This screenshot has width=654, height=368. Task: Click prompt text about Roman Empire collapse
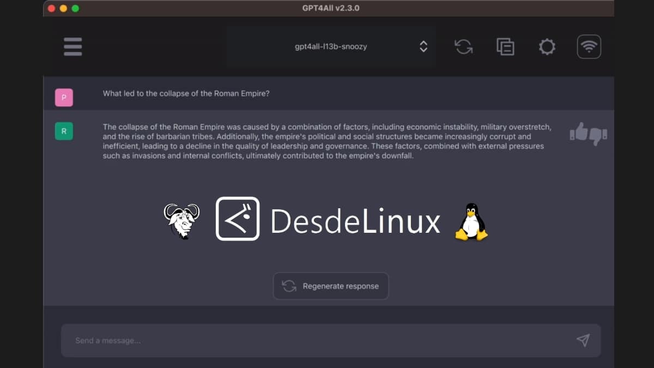pyautogui.click(x=186, y=93)
